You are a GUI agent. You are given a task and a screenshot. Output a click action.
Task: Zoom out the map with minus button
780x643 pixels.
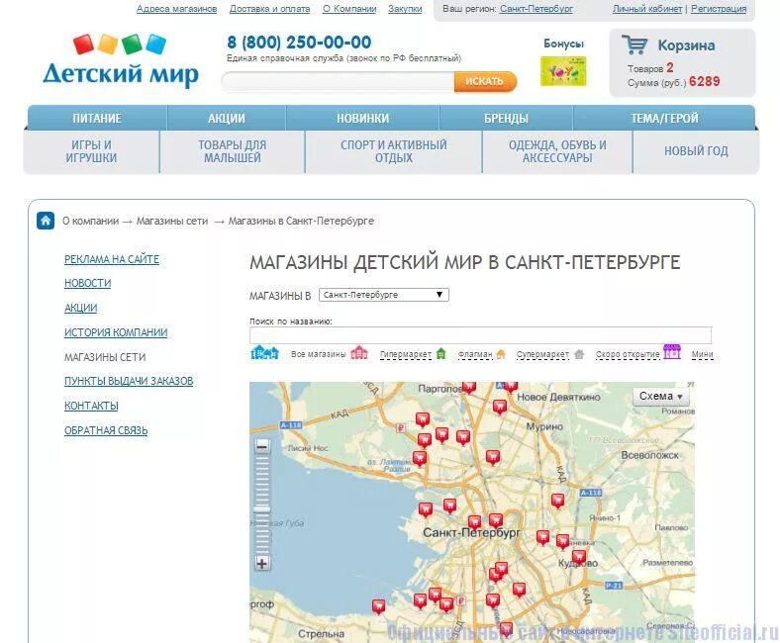click(262, 445)
